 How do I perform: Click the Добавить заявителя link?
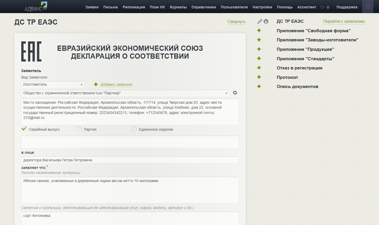[116, 84]
